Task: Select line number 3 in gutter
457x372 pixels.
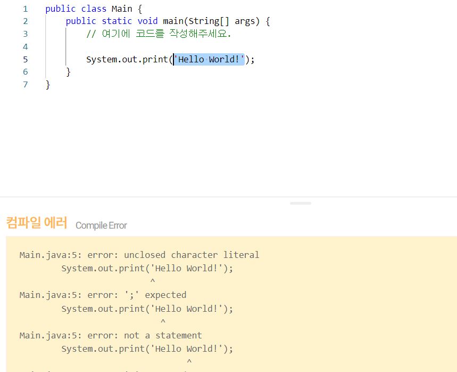Action: (x=26, y=34)
